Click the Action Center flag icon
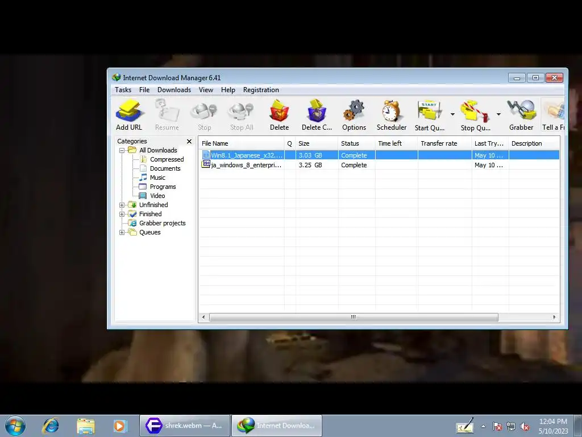 point(497,427)
